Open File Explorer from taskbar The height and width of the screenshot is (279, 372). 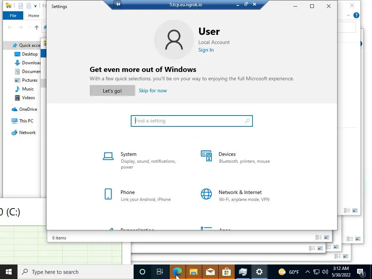194,272
